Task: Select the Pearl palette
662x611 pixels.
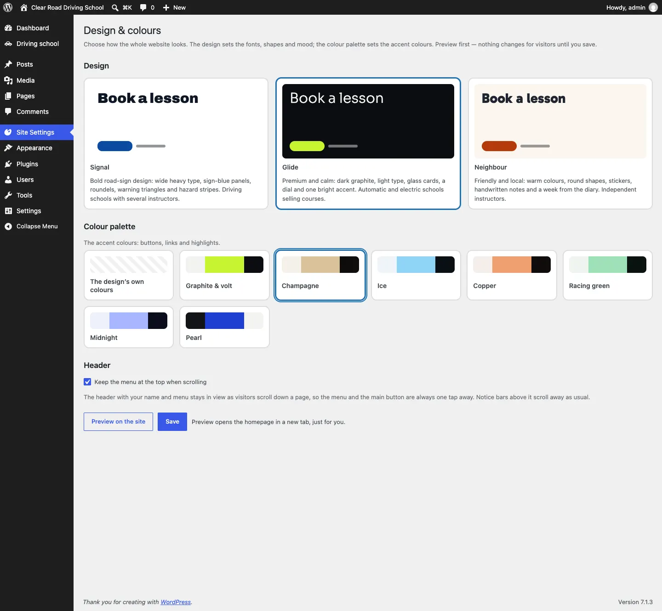Action: [224, 327]
